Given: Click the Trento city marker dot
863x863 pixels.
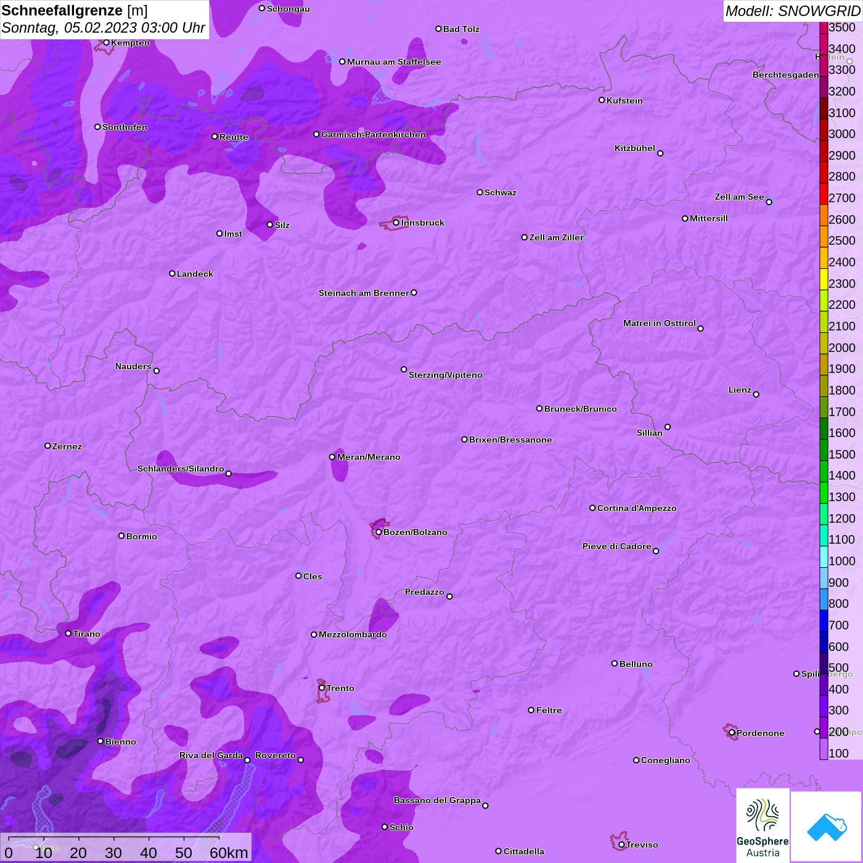Looking at the screenshot, I should [322, 688].
